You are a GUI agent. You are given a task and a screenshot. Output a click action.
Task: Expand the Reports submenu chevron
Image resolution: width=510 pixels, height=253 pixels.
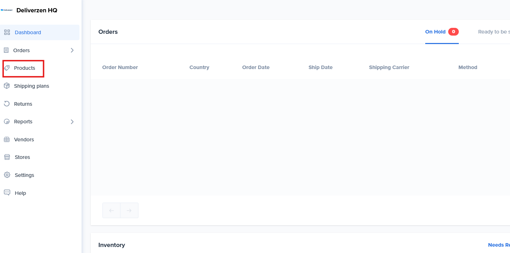click(72, 122)
